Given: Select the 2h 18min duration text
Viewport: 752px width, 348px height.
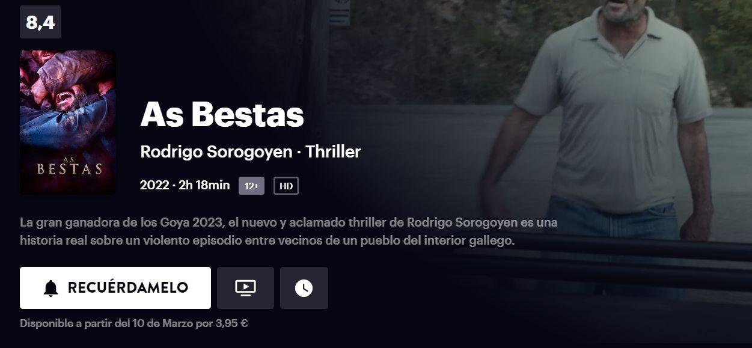Looking at the screenshot, I should pos(204,185).
